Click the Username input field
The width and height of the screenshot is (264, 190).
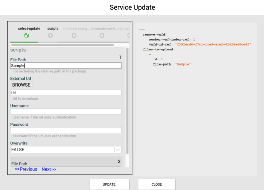tap(66, 111)
